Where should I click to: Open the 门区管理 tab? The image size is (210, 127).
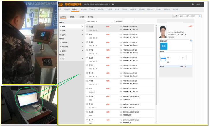coord(82,17)
